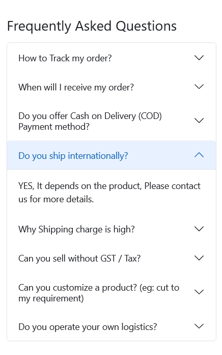
Task: Click chevron icon next to Why Shipping charge is high
Action: 199,229
